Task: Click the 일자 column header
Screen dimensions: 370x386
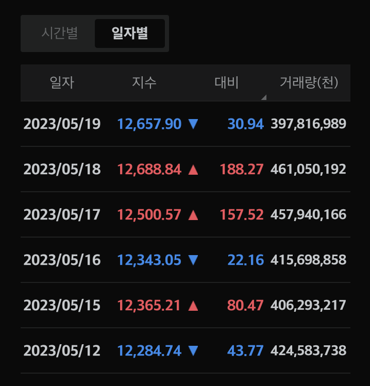Action: 62,82
